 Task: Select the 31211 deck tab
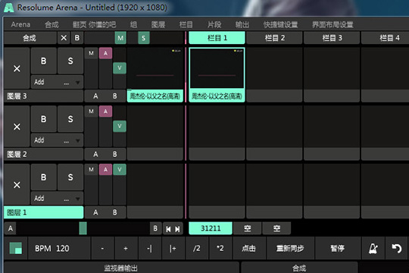click(211, 228)
